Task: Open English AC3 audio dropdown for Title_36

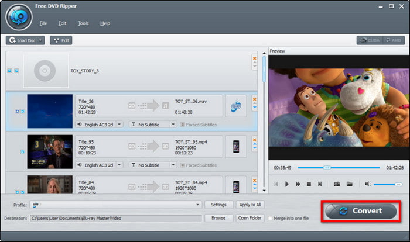Action: click(x=119, y=125)
